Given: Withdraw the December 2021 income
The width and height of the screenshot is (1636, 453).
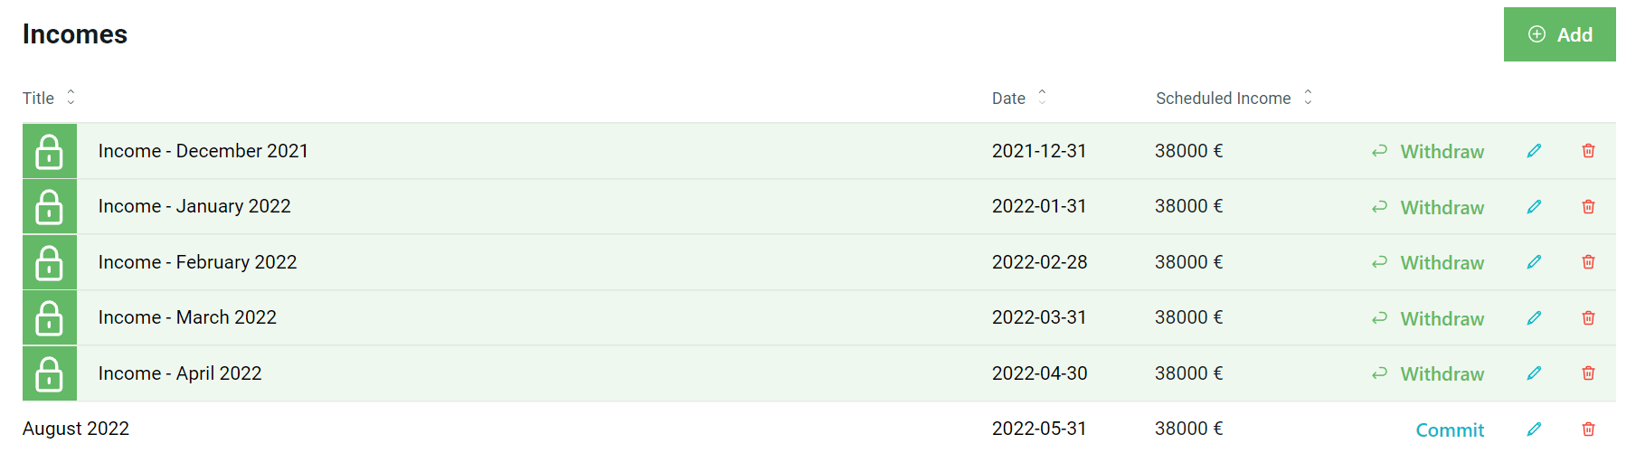Looking at the screenshot, I should point(1428,152).
